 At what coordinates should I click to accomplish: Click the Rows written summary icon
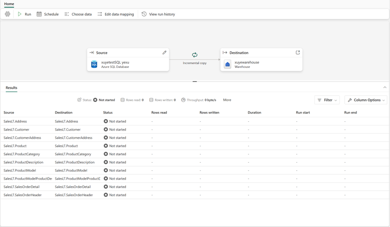pyautogui.click(x=151, y=100)
